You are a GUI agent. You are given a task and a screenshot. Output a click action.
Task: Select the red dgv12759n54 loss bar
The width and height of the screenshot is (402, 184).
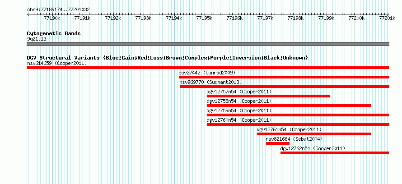tap(298, 115)
